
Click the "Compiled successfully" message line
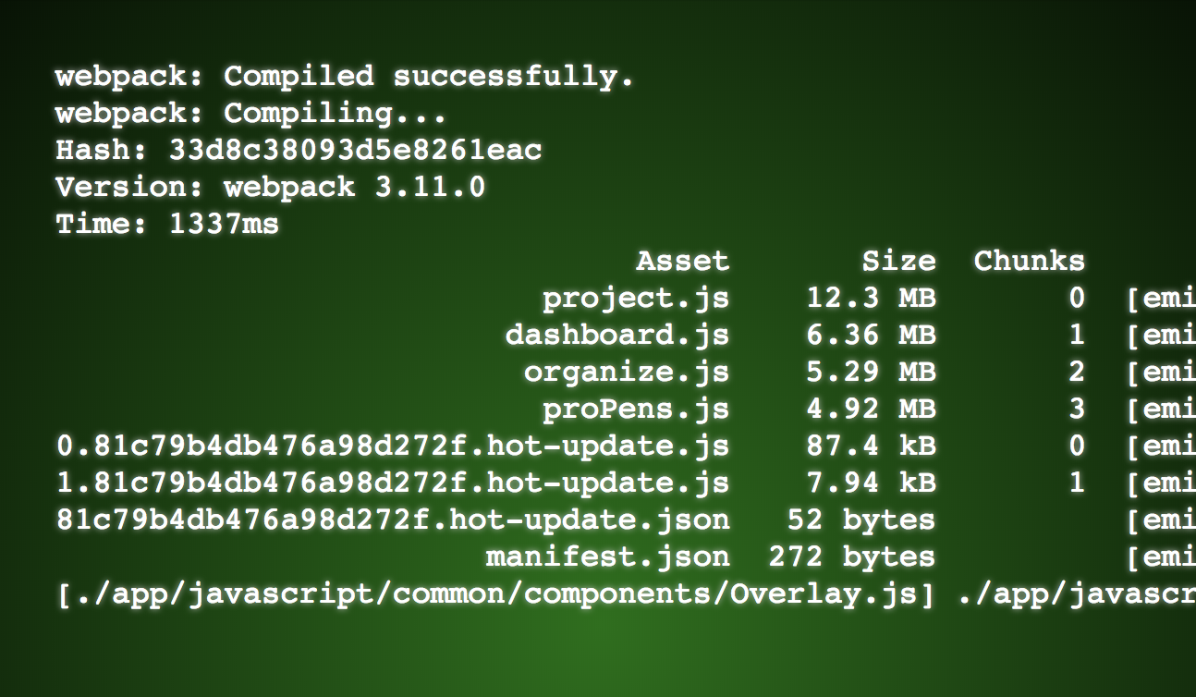(x=344, y=76)
